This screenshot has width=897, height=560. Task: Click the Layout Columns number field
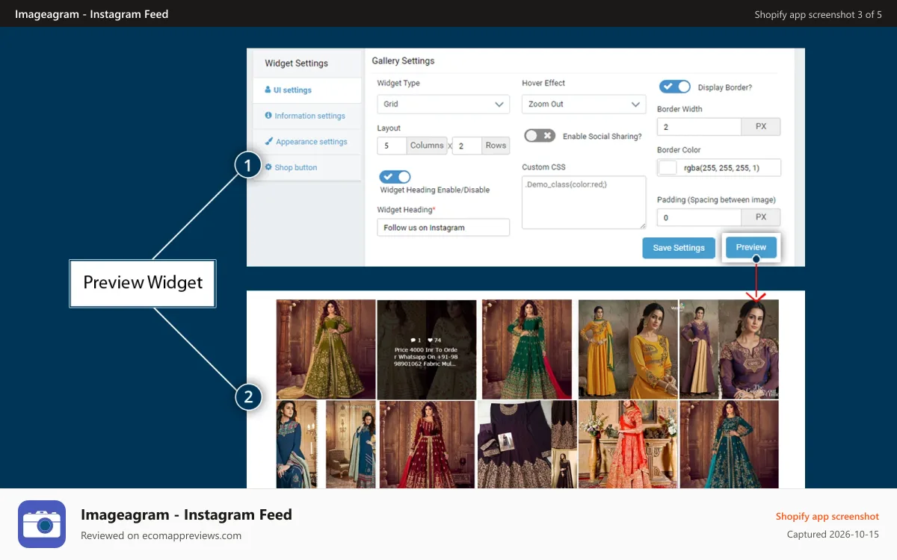[x=392, y=146]
